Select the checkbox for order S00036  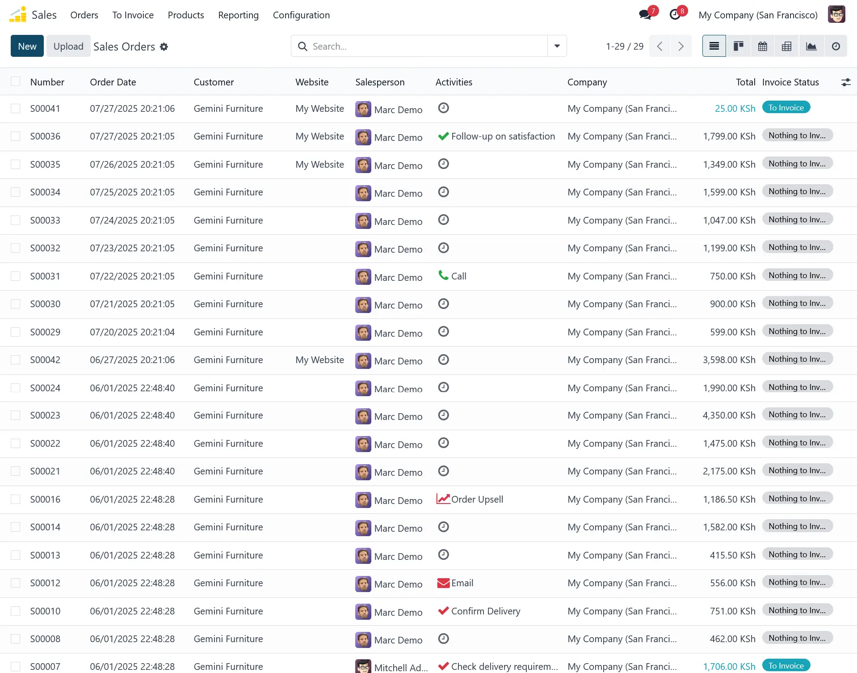tap(16, 136)
